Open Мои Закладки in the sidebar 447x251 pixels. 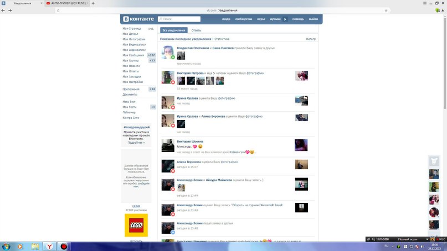click(x=131, y=76)
